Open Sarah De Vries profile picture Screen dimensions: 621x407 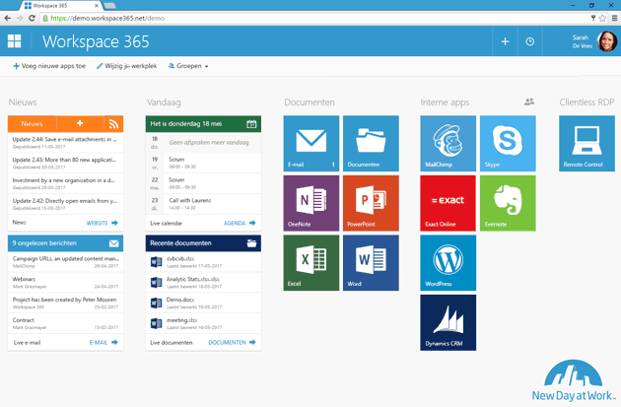coord(607,41)
